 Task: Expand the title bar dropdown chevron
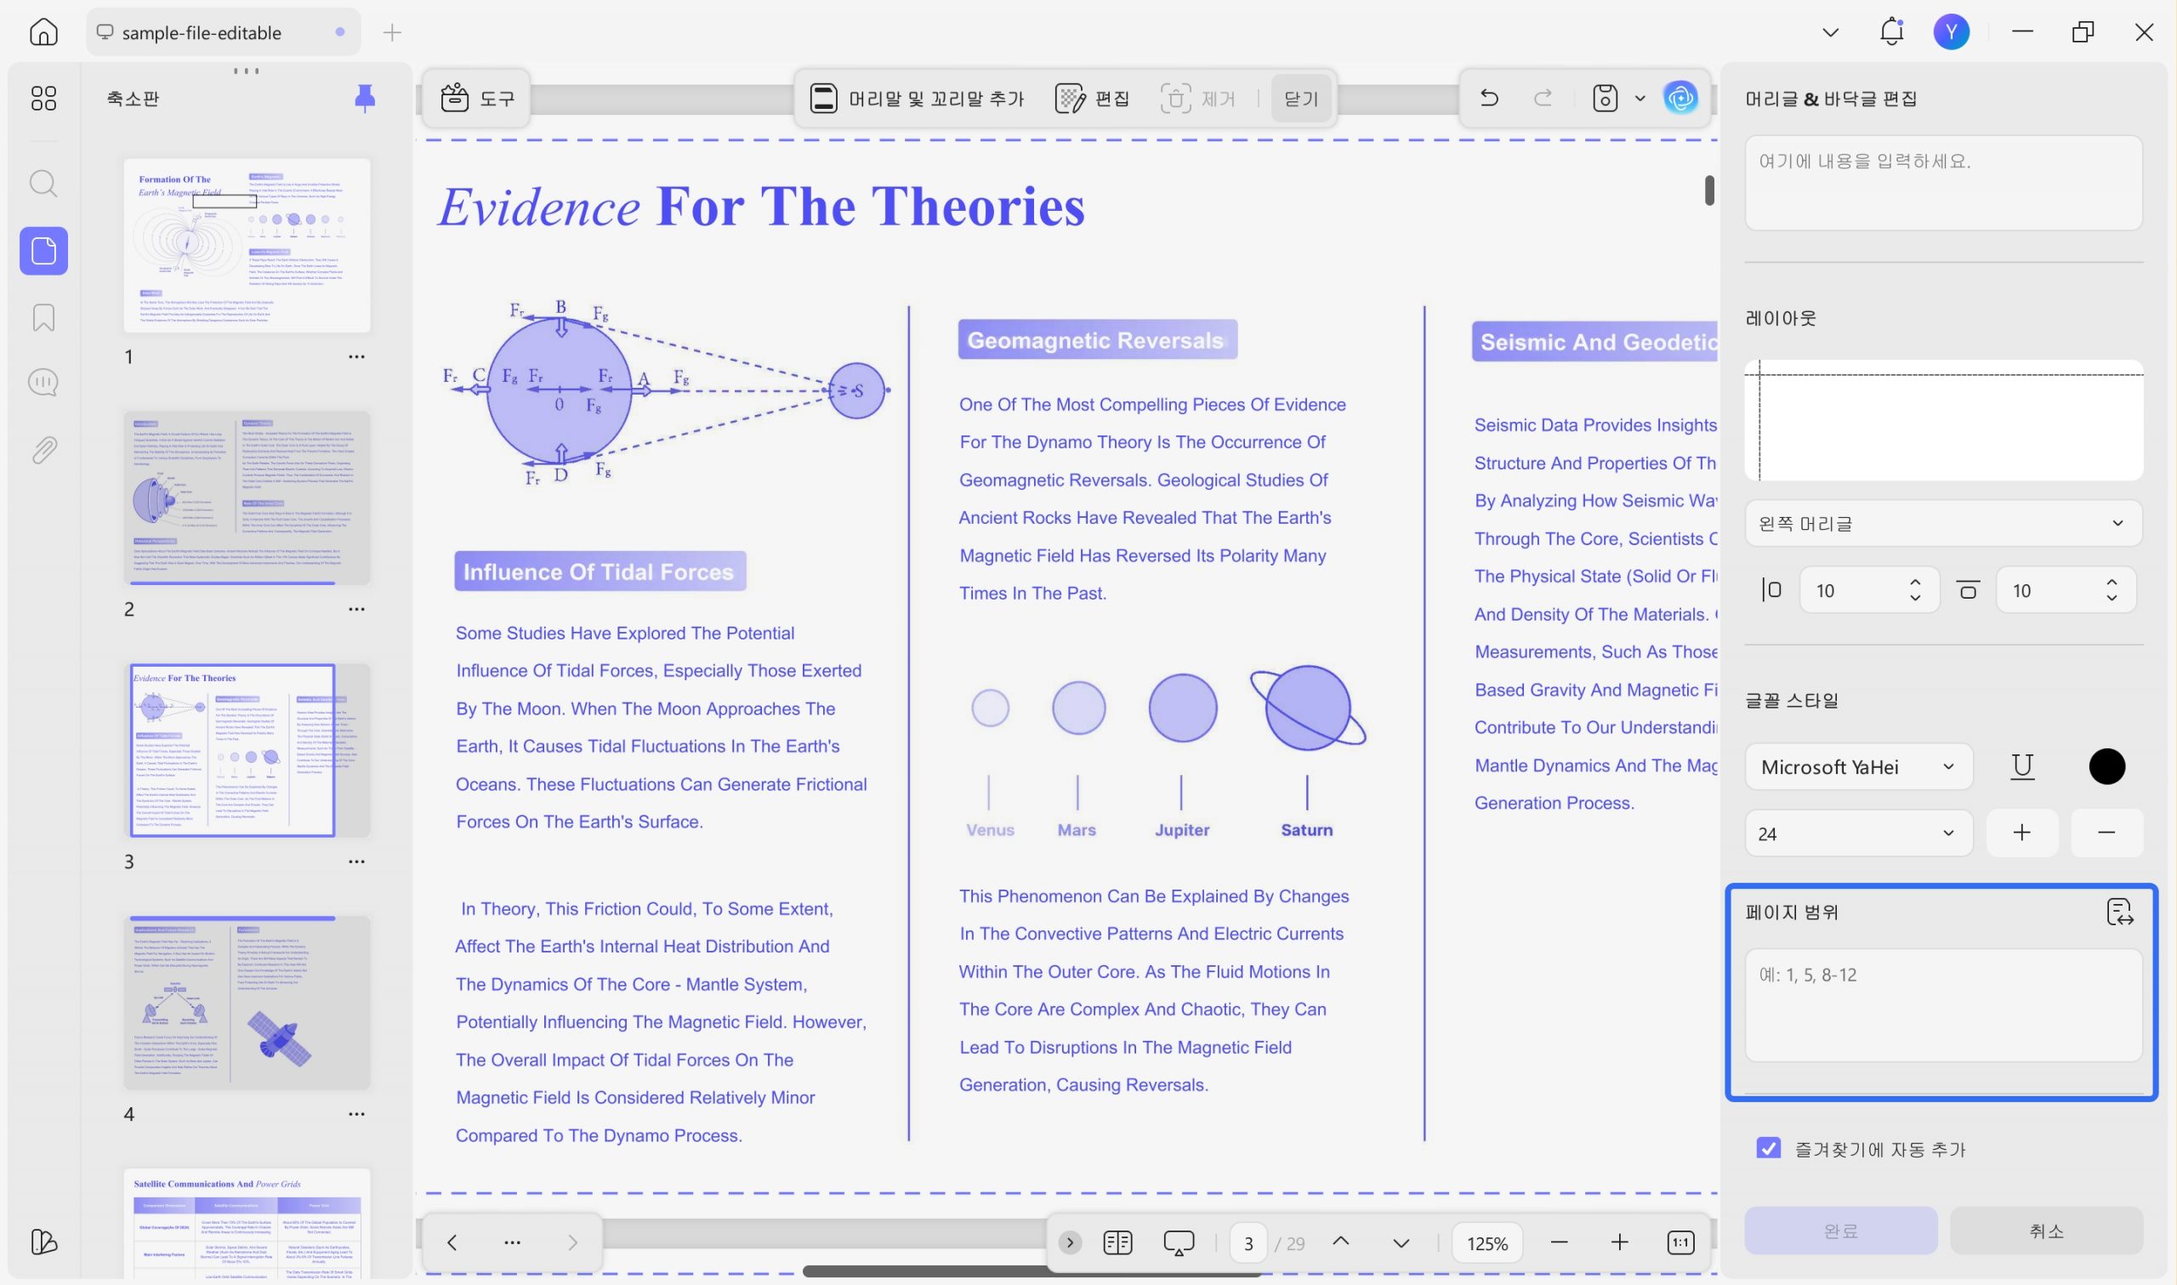click(1830, 33)
